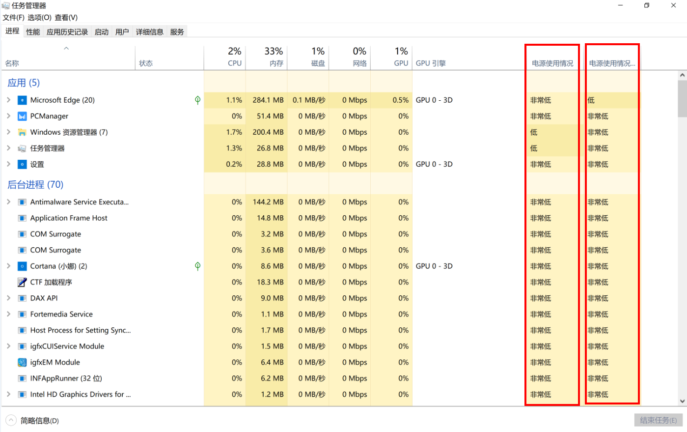Click the CTF 加载程序 pen icon
Viewport: 687px width, 432px height.
pos(22,283)
